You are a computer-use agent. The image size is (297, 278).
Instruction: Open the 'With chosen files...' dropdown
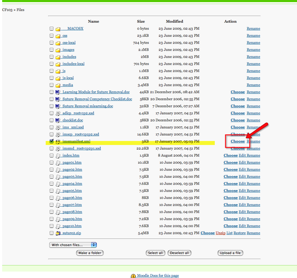point(73,245)
